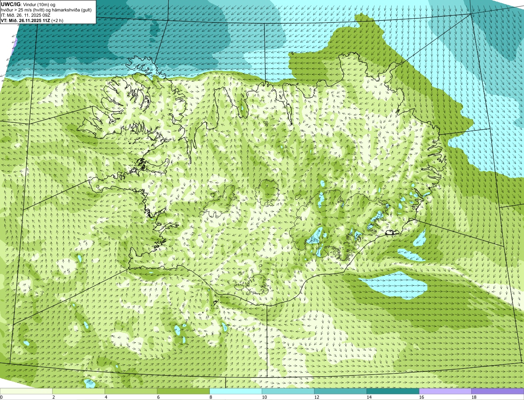Image resolution: width=524 pixels, height=400 pixels.
Task: Pick the light lavender 16–18 legend swatch
Action: 445,391
